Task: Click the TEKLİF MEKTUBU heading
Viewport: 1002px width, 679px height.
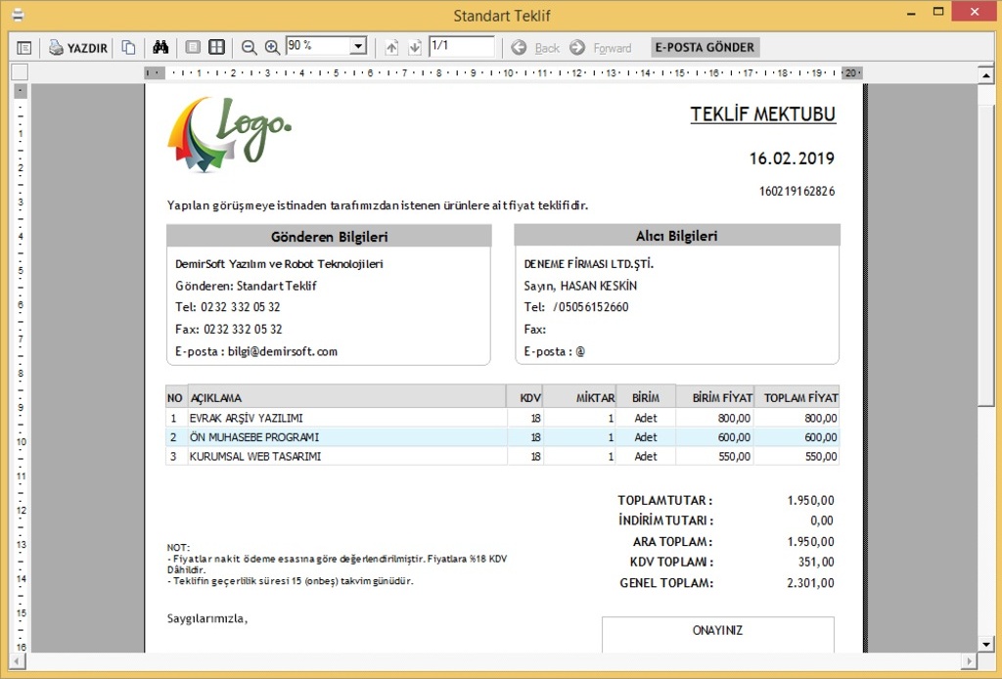Action: pos(763,114)
